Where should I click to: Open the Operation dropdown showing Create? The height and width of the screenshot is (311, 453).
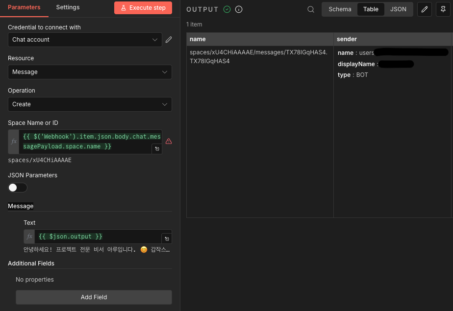[90, 104]
